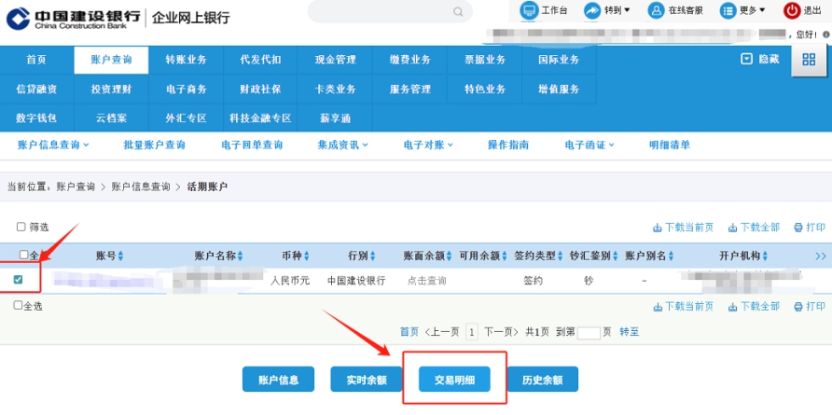Click the 实时余额 button
The height and width of the screenshot is (415, 832).
click(x=367, y=380)
